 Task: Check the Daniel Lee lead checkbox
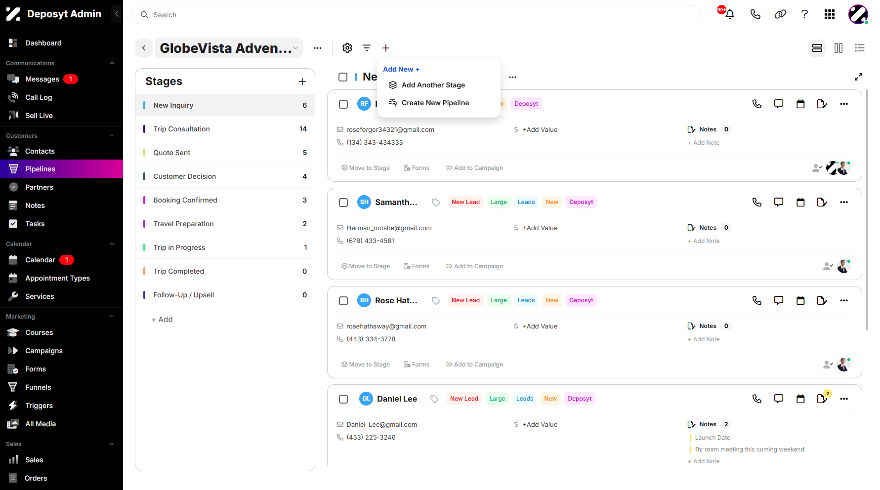click(x=343, y=399)
